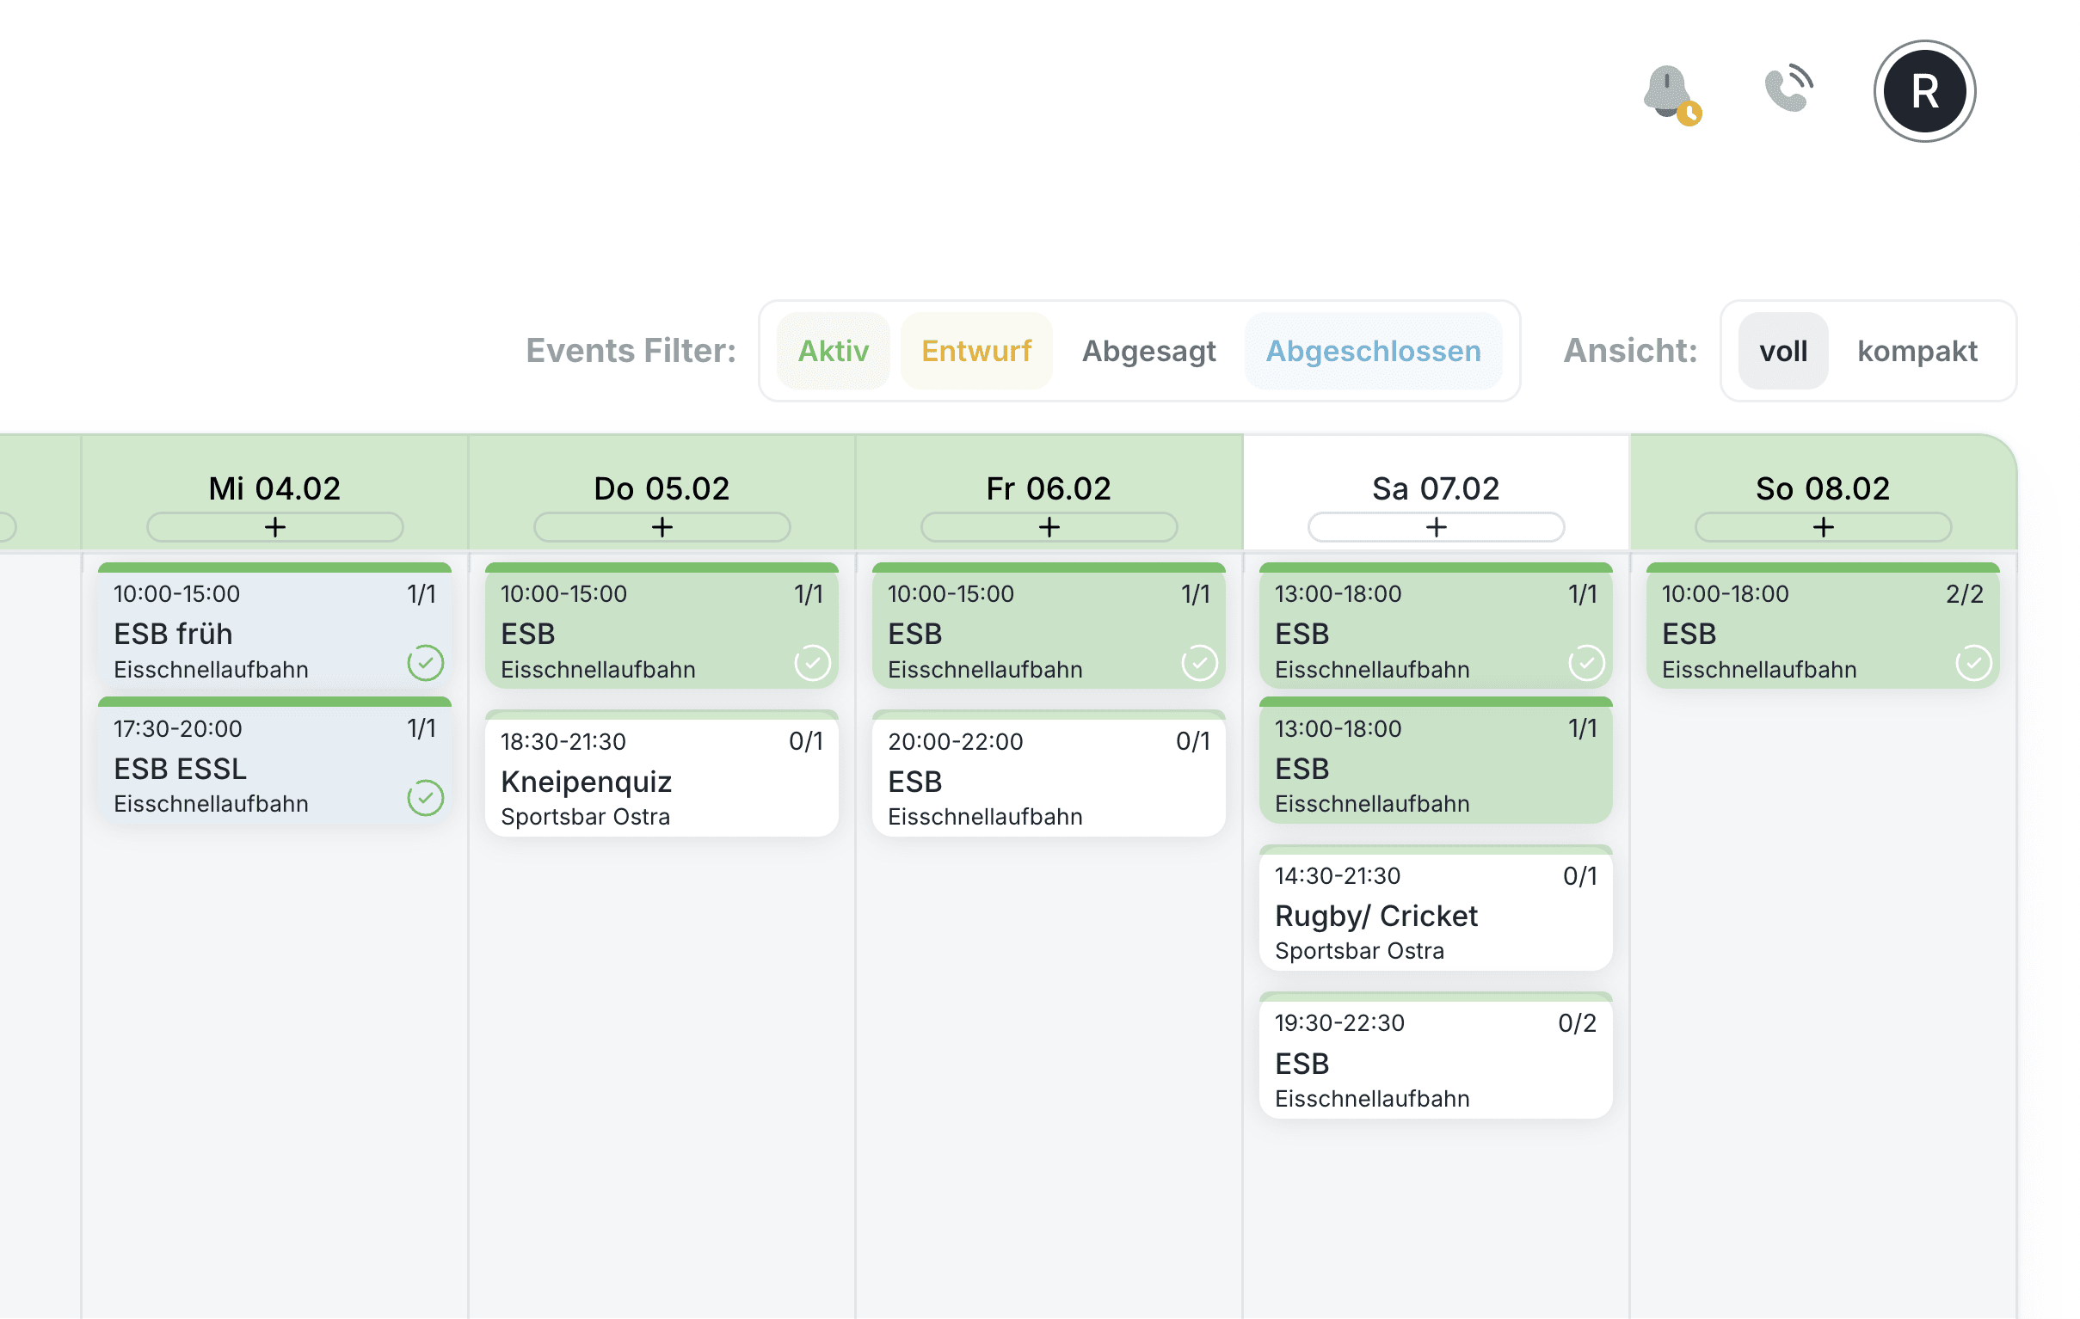Switch view to kompakt
This screenshot has width=2080, height=1319.
pos(1917,352)
